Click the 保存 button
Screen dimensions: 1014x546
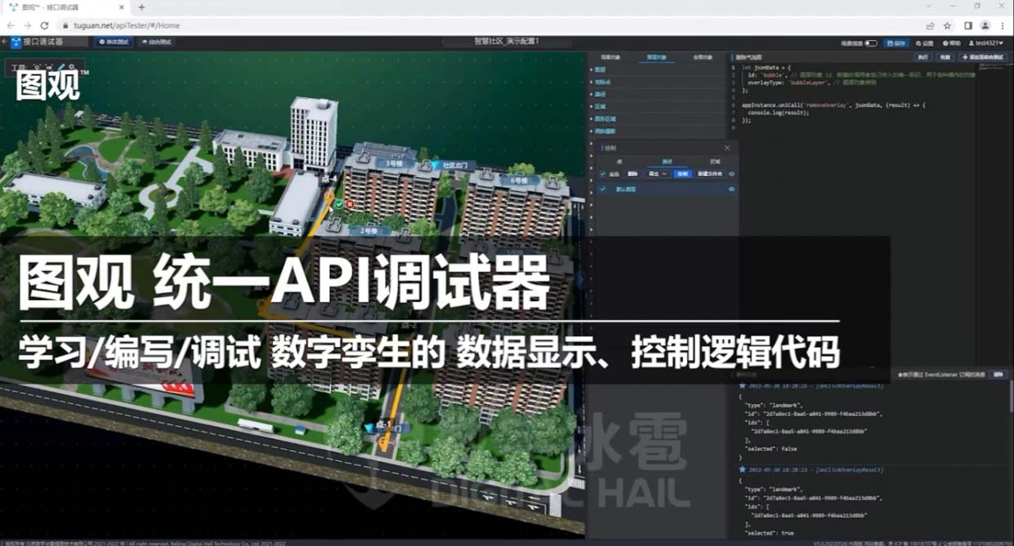(896, 42)
